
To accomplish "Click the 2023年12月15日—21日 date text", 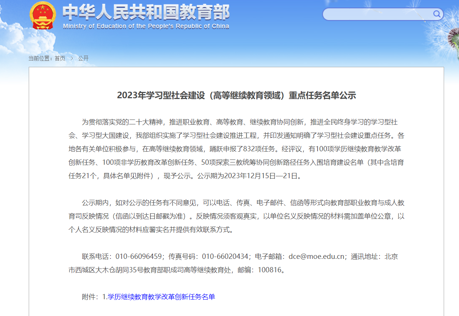I will click(x=262, y=176).
